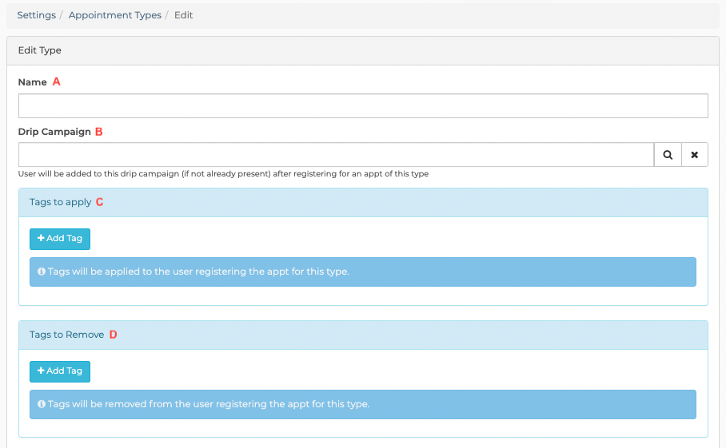The image size is (726, 448).
Task: Click the drip campaign help text
Action: [x=223, y=174]
